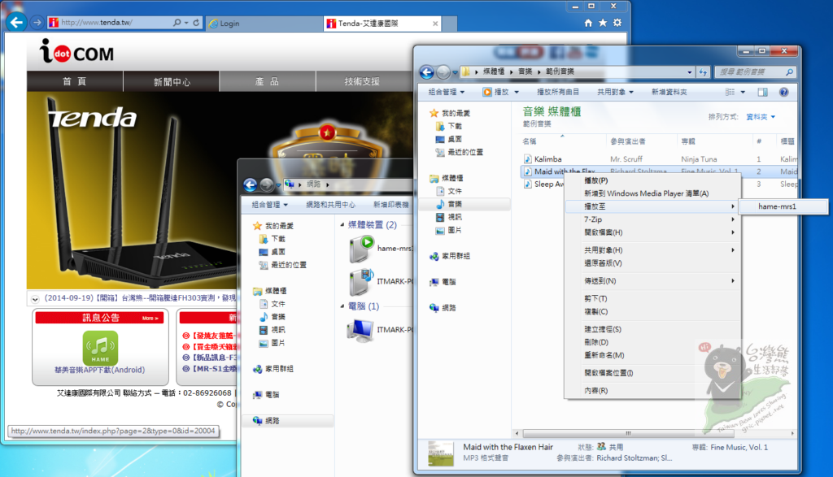This screenshot has width=833, height=477.
Task: Select hame-mrs1 in the submenu
Action: click(x=783, y=206)
